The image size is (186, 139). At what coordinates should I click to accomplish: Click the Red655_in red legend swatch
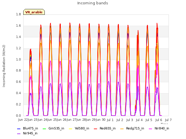click(96, 129)
